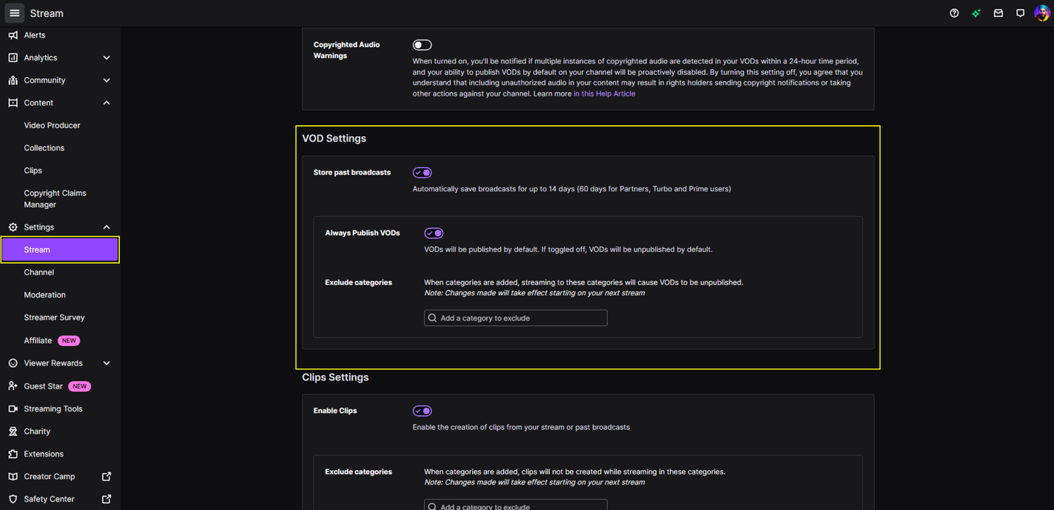Open the Help Article link about copyrighted audio
1054x510 pixels.
point(605,93)
